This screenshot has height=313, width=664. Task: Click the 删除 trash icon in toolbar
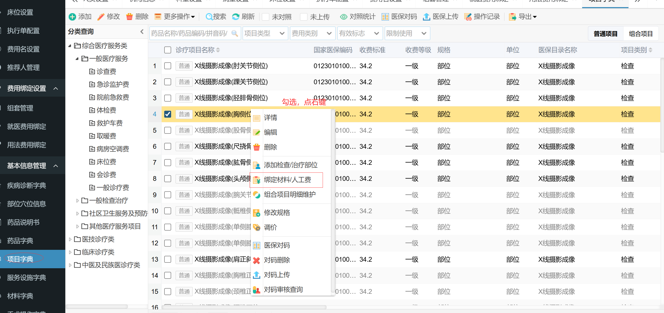pyautogui.click(x=129, y=17)
